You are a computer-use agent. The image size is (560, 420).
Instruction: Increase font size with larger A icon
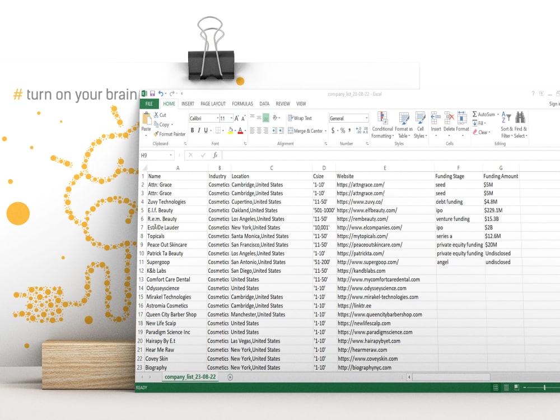(236, 118)
